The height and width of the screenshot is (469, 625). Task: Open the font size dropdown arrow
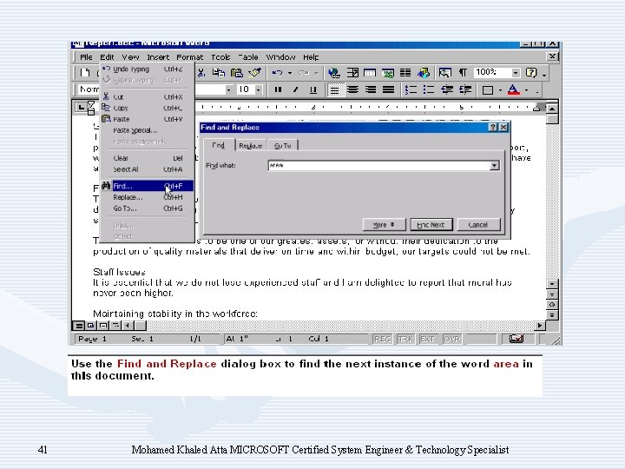[259, 89]
